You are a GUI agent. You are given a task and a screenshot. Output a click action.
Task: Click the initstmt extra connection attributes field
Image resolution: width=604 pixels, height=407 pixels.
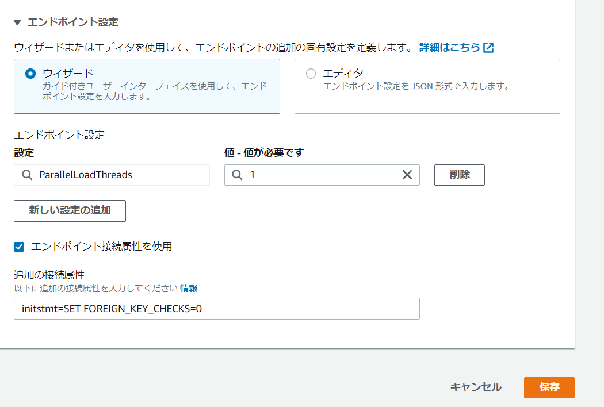[217, 309]
